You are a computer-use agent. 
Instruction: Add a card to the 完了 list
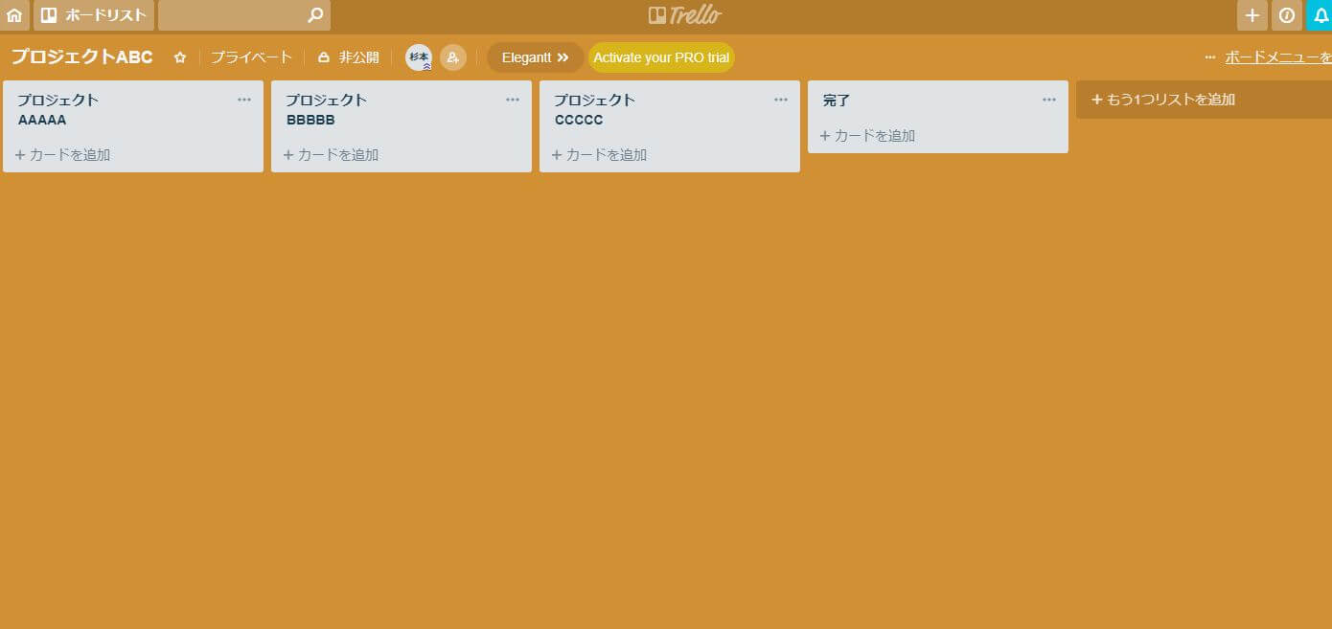coord(868,136)
